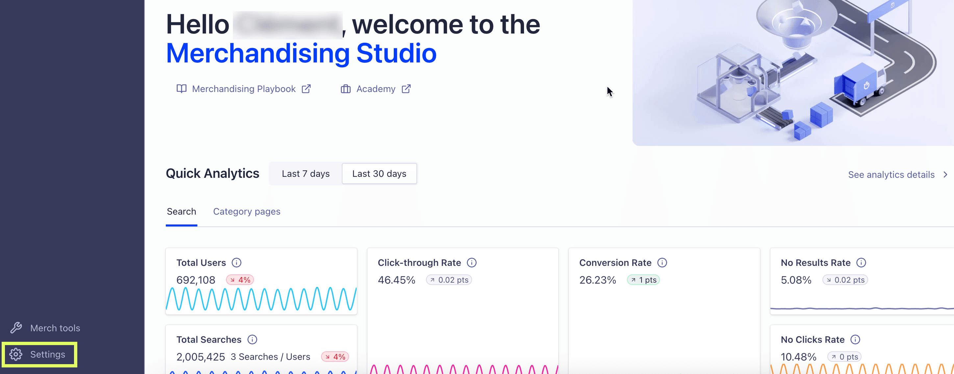The width and height of the screenshot is (954, 374).
Task: Click the Merchandising Playbook book icon
Action: [182, 89]
